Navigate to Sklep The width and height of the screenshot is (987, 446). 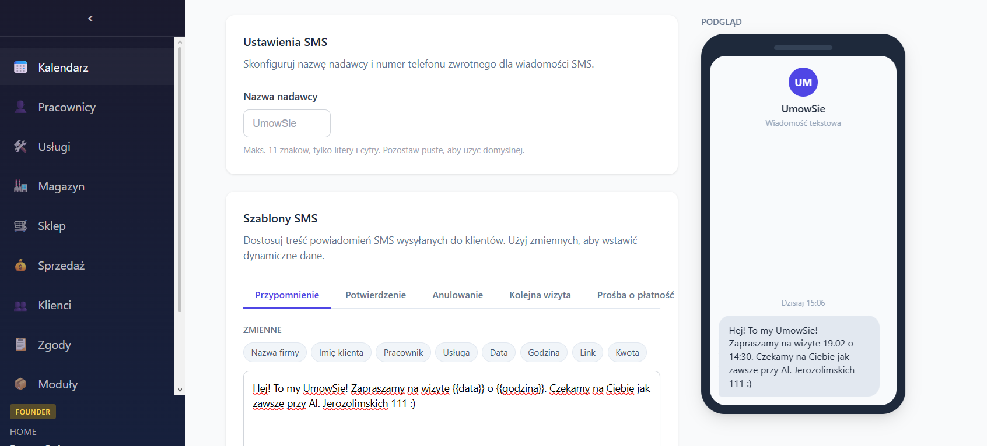point(87,226)
